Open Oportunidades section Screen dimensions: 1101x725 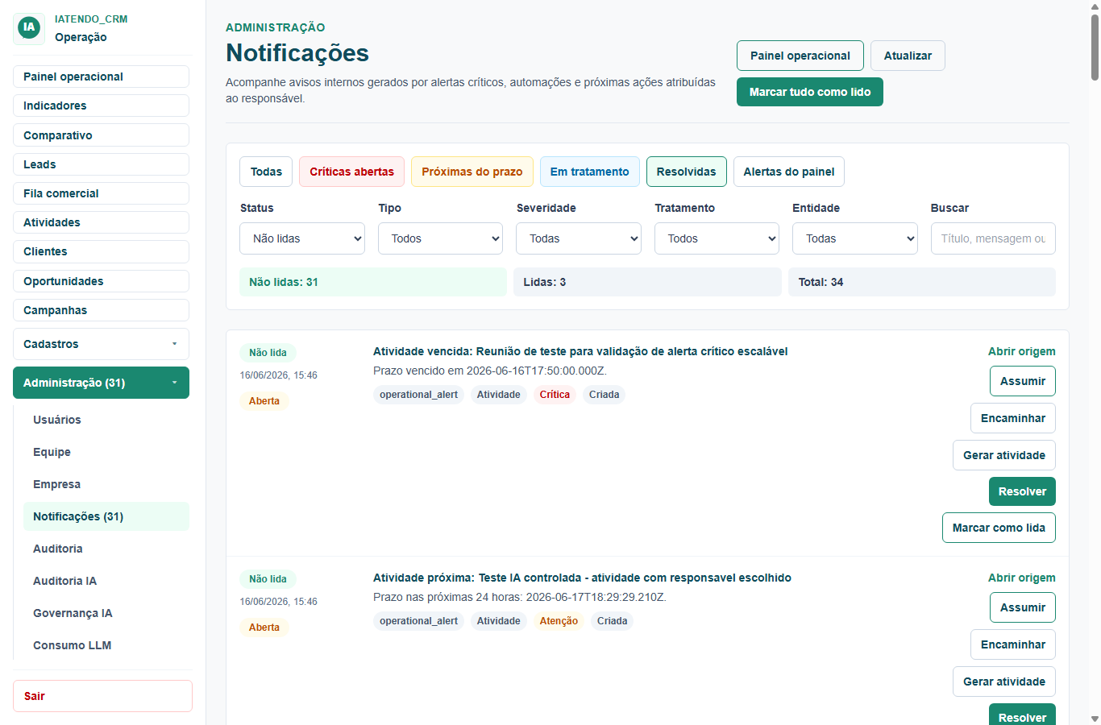tap(101, 281)
